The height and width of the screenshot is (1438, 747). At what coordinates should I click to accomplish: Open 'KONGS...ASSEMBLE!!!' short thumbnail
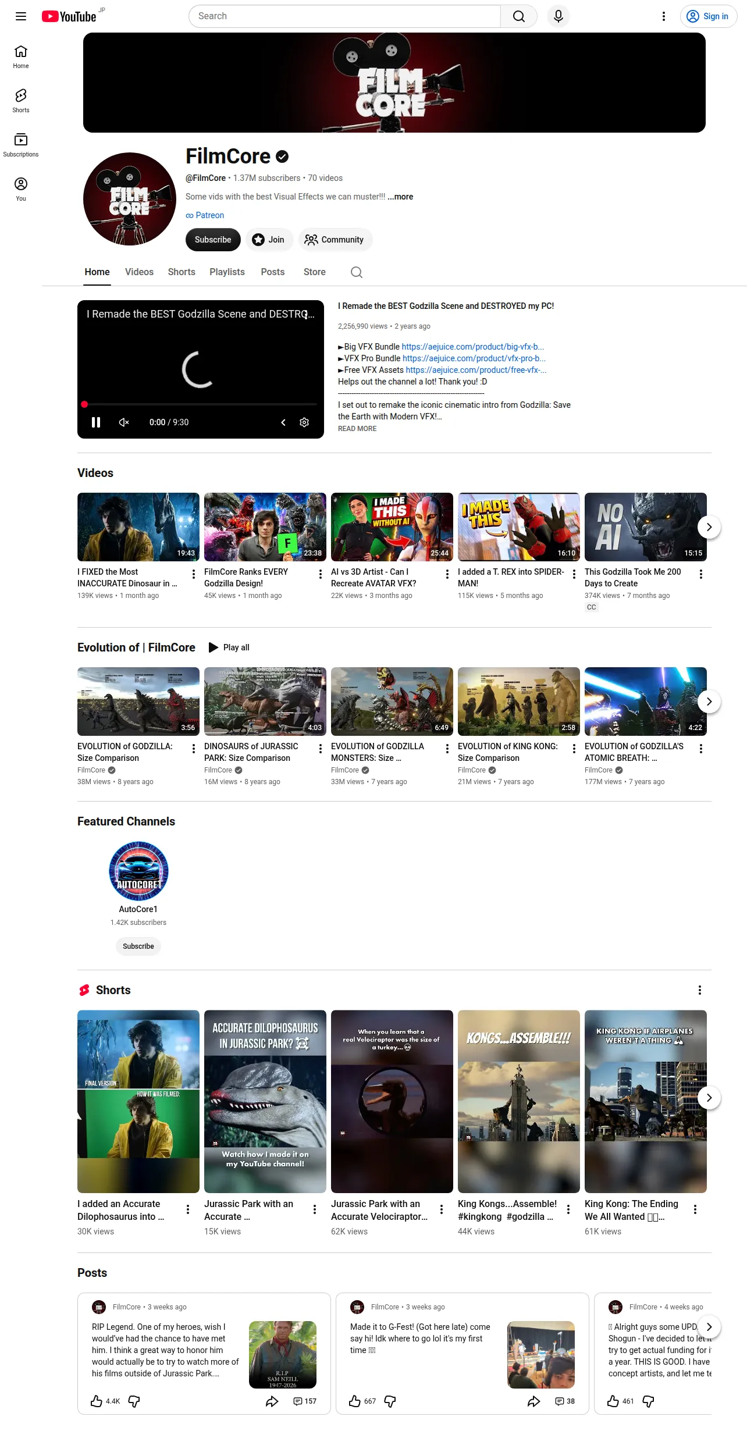tap(519, 1102)
